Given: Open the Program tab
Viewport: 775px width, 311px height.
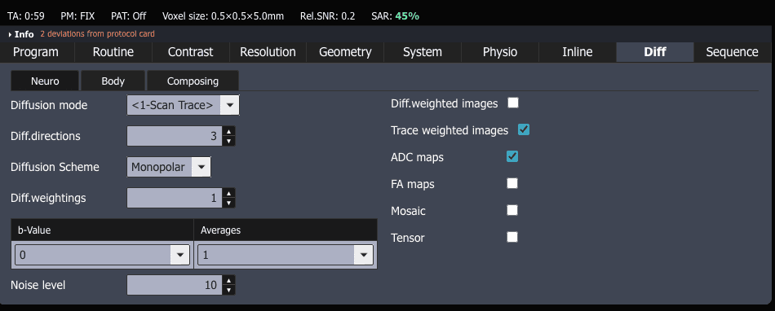Looking at the screenshot, I should (37, 52).
